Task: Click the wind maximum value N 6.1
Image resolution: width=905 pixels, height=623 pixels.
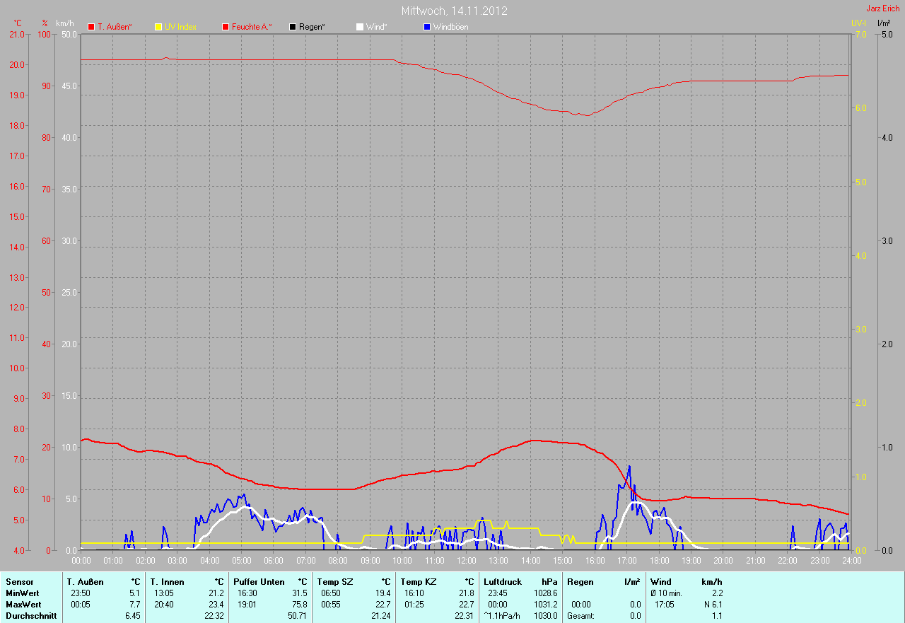Action: pyautogui.click(x=712, y=605)
